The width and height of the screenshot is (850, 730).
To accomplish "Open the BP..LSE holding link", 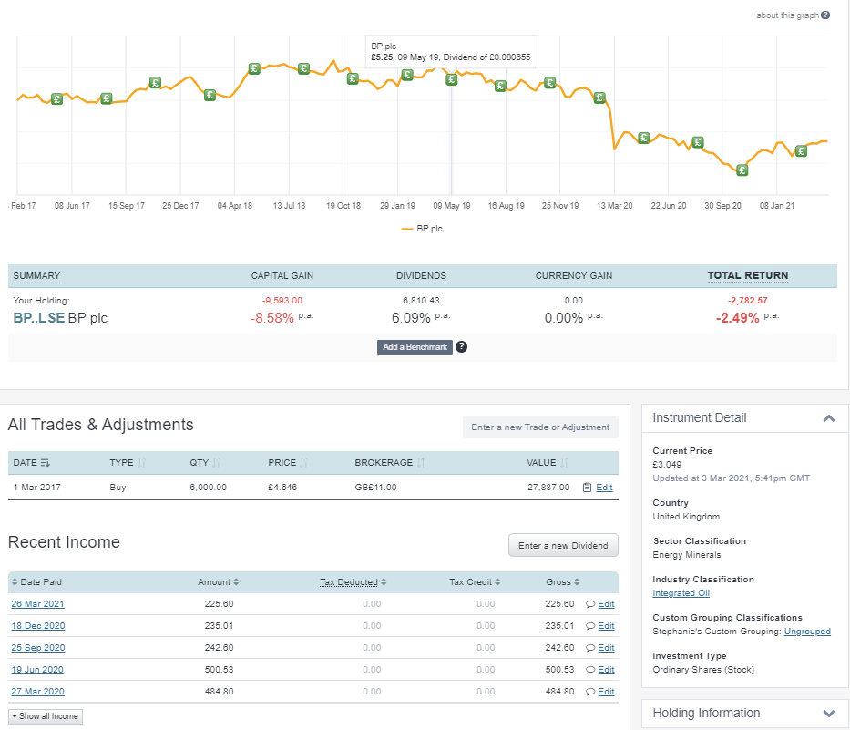I will point(38,318).
